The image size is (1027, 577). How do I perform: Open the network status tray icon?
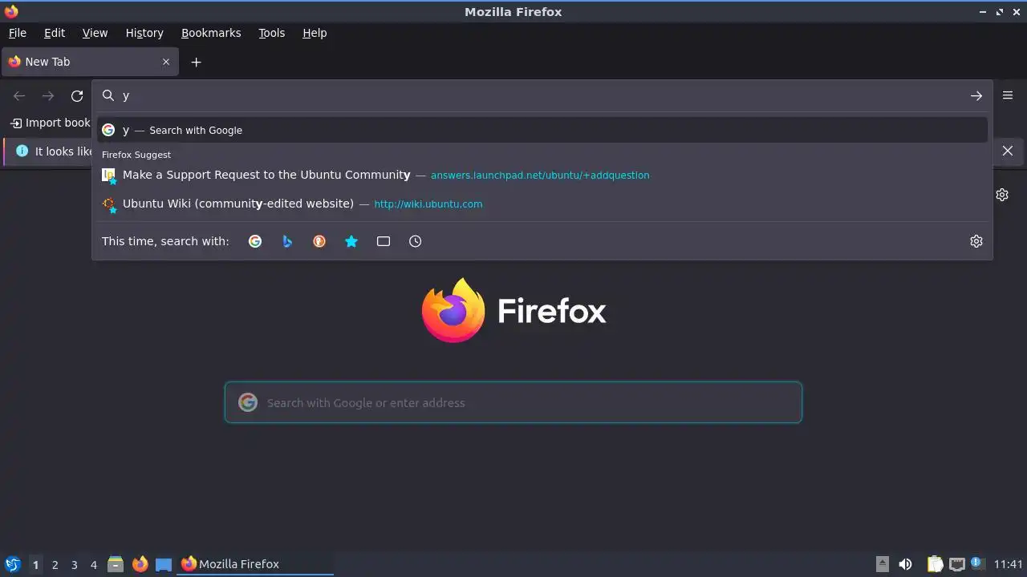pyautogui.click(x=956, y=564)
